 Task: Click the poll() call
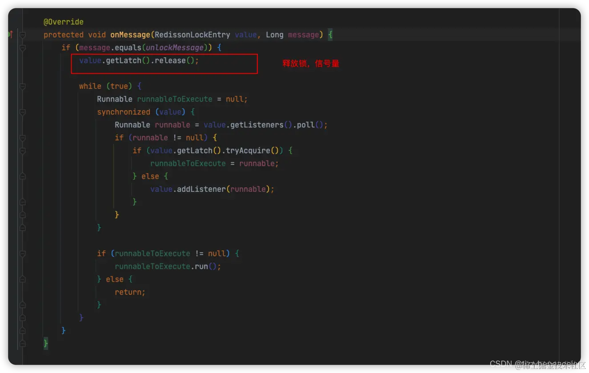pyautogui.click(x=310, y=125)
